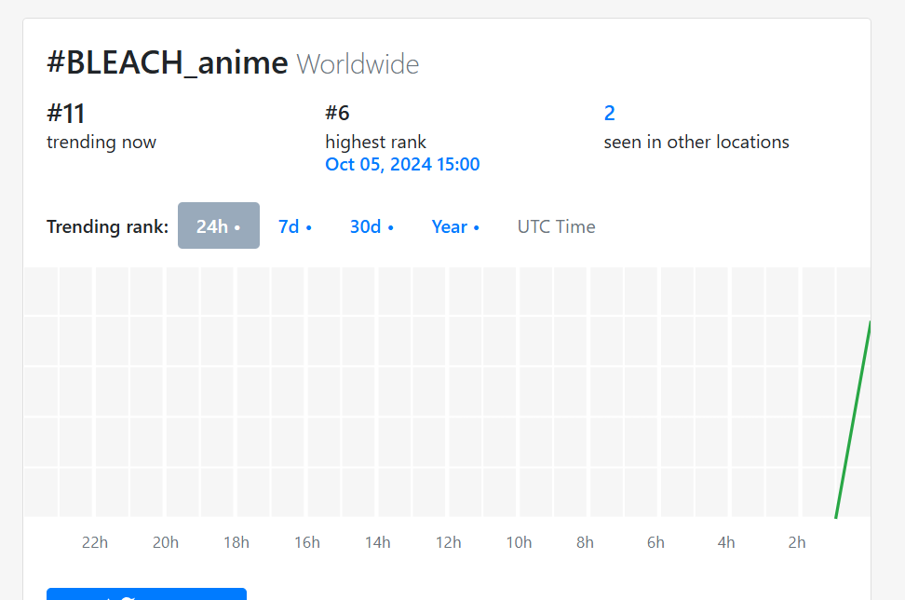Click the 16h axis label
The width and height of the screenshot is (905, 600).
pos(307,543)
